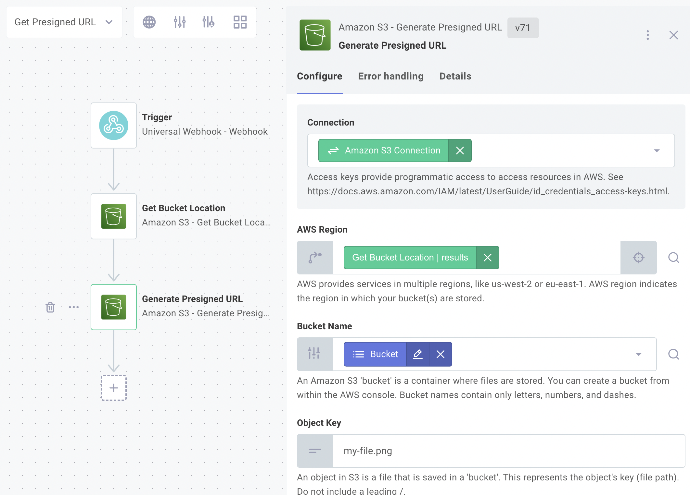Expand the Bucket Name dropdown arrow

point(638,354)
